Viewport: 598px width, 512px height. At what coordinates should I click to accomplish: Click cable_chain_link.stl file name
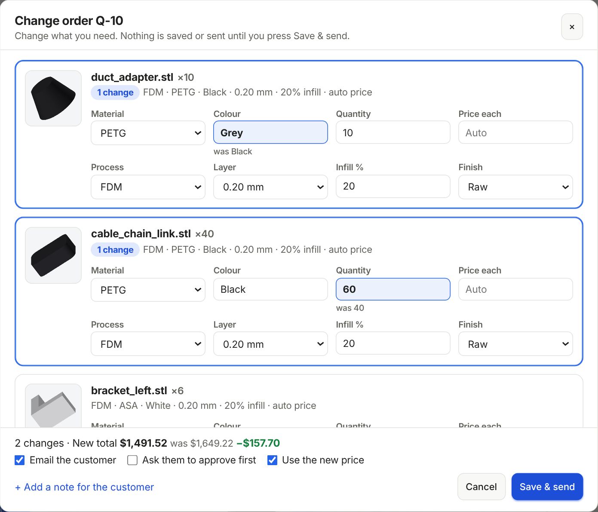point(141,234)
